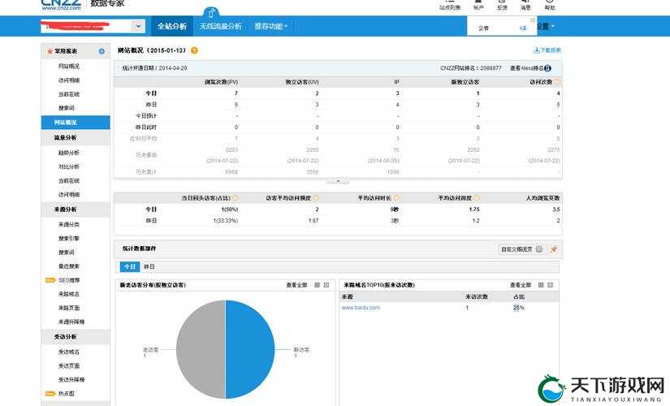Click the help icon beside 网站概况 title
This screenshot has height=406, width=670.
click(194, 50)
